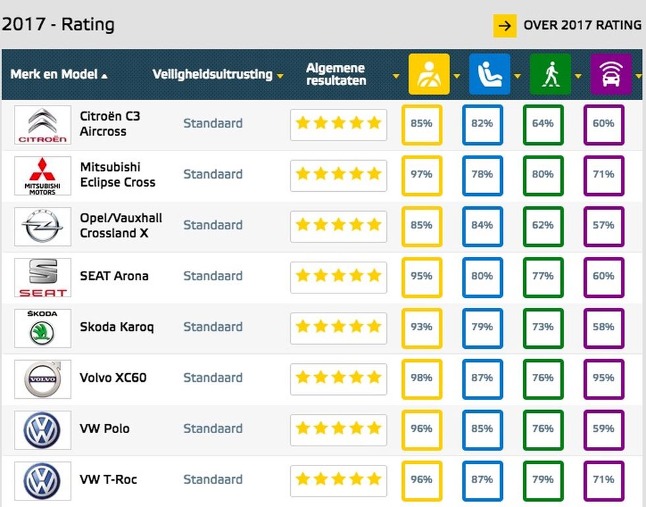
Task: Click the green pedestrian protection icon
Action: tap(550, 75)
